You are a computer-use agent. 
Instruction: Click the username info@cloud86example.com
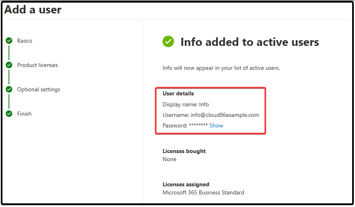coord(225,115)
